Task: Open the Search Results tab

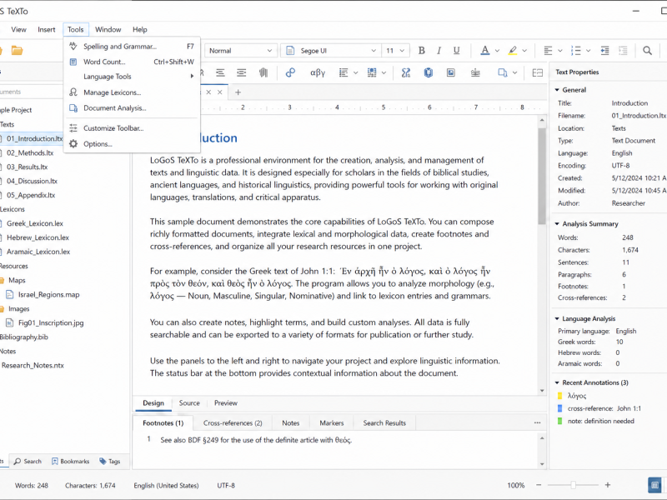Action: (x=384, y=423)
